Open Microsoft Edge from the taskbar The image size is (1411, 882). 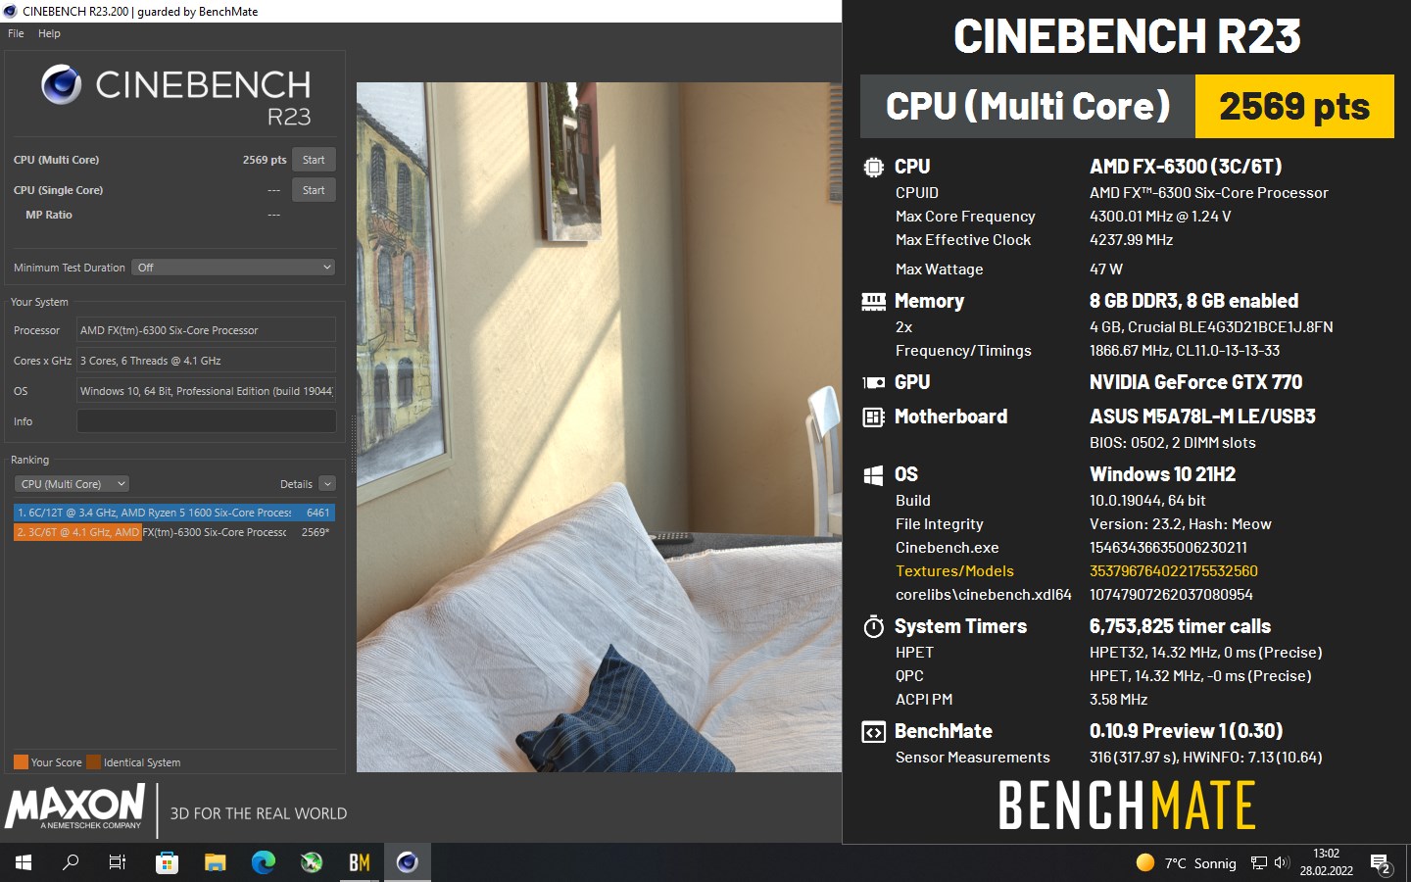pos(263,862)
